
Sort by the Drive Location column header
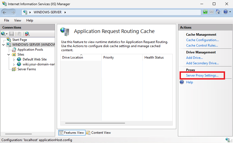click(81, 57)
